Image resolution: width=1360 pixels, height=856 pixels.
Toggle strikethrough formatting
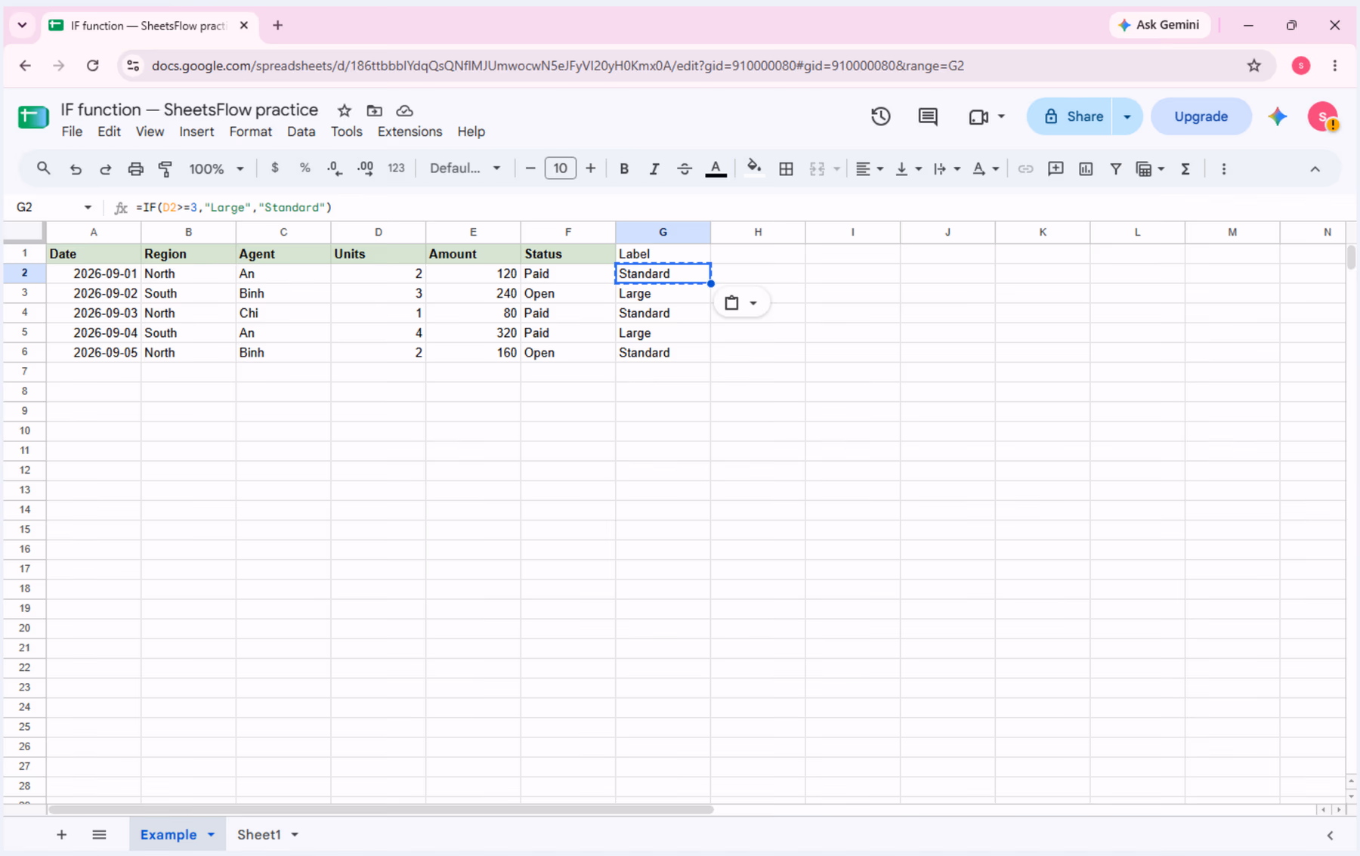[685, 168]
